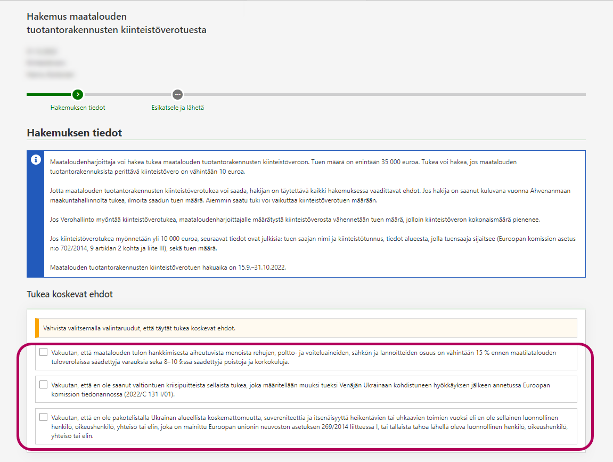Click the grey progress bar after the last step
Screen dimensions: 613x462
383,95
